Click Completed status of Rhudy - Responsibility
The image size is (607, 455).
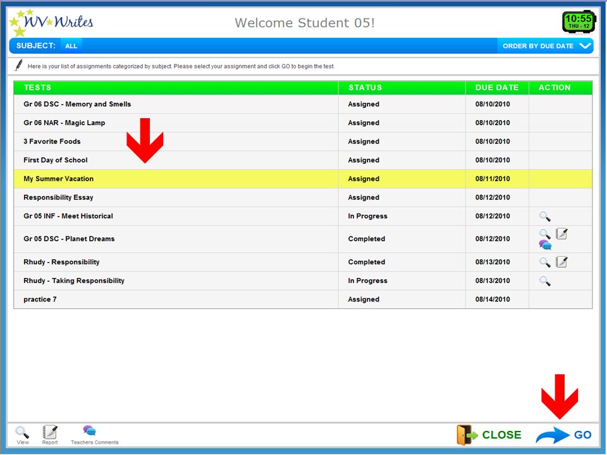point(366,262)
